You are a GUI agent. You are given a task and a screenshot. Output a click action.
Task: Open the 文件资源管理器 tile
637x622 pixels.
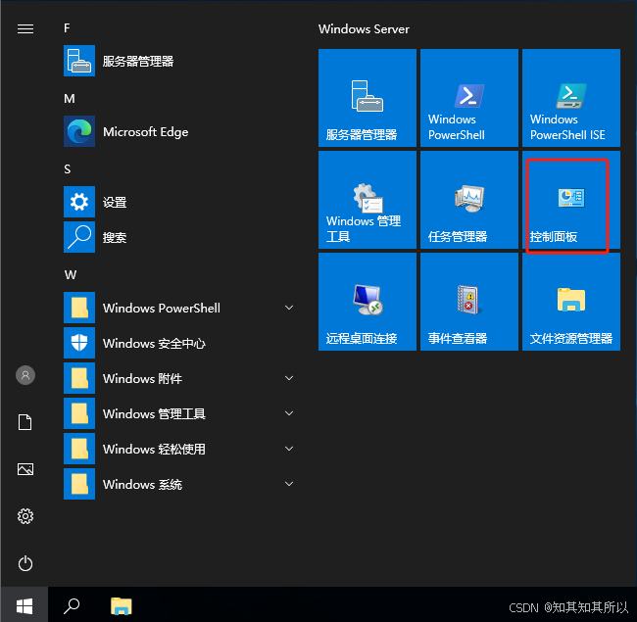(571, 302)
